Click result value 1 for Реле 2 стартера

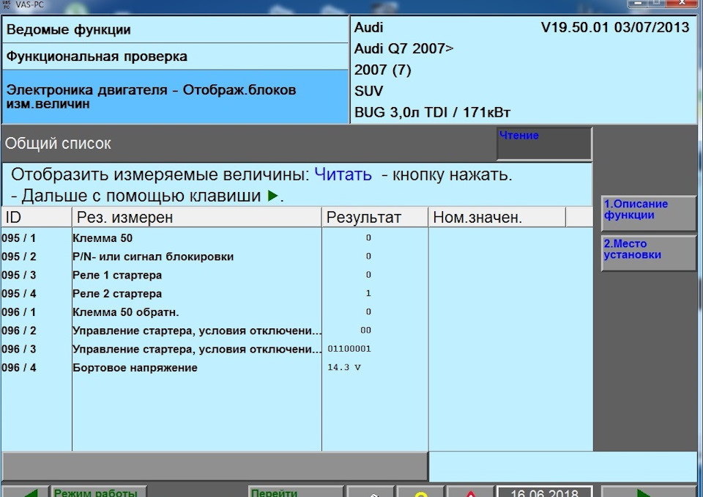(368, 293)
